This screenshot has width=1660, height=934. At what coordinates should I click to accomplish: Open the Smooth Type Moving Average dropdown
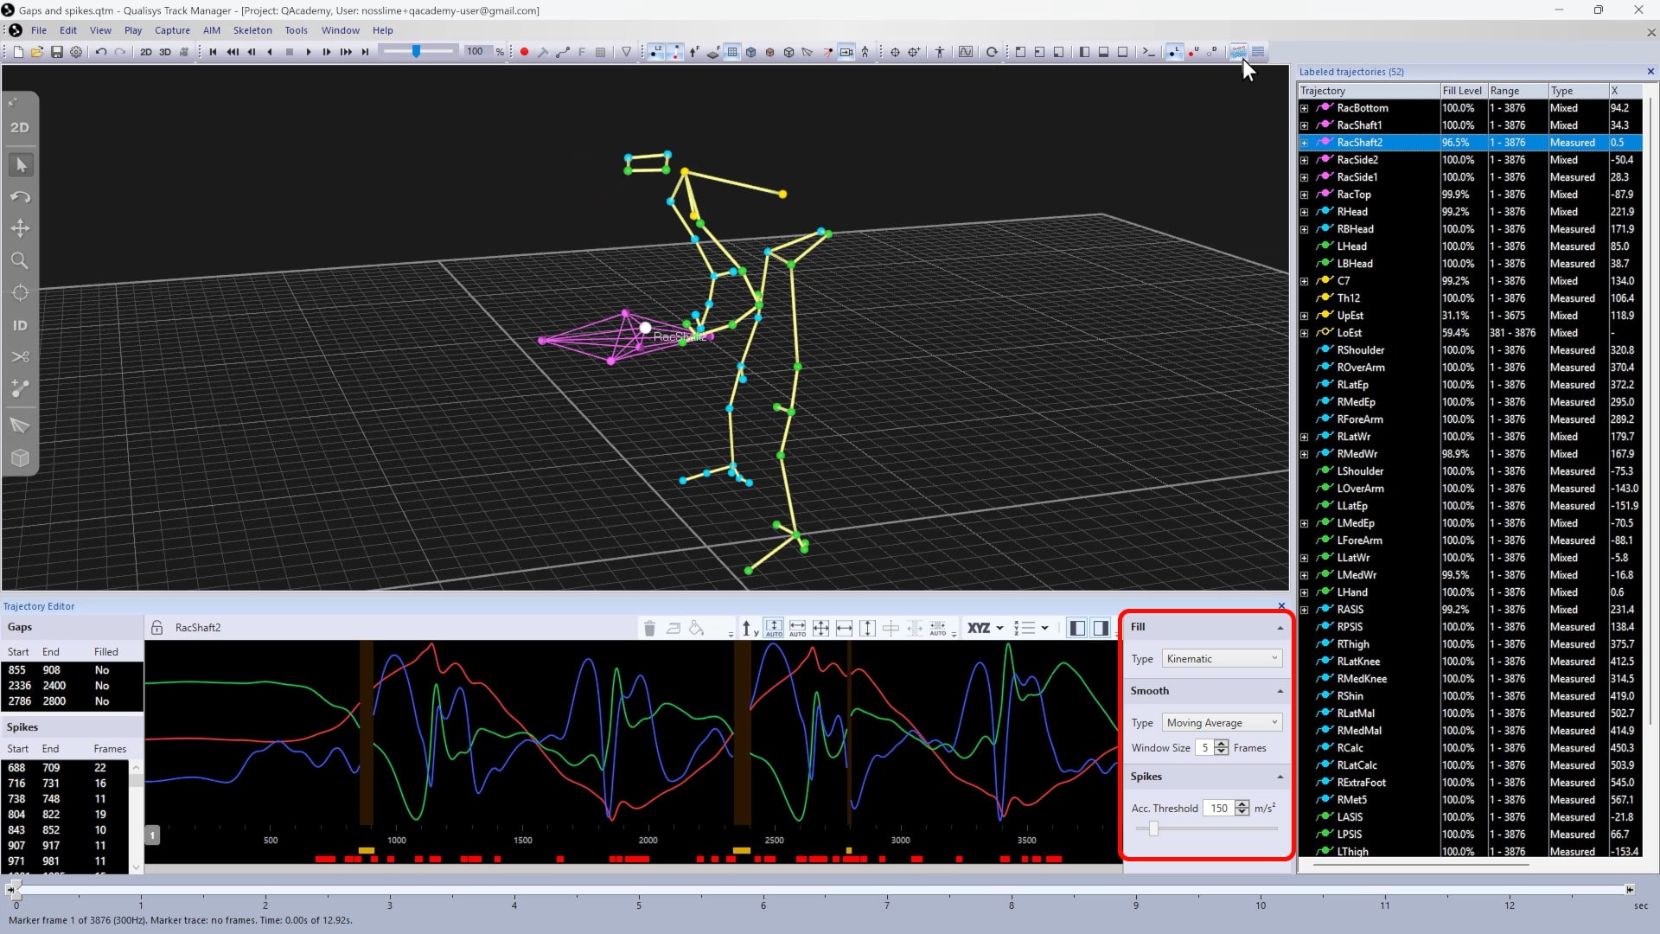tap(1221, 723)
